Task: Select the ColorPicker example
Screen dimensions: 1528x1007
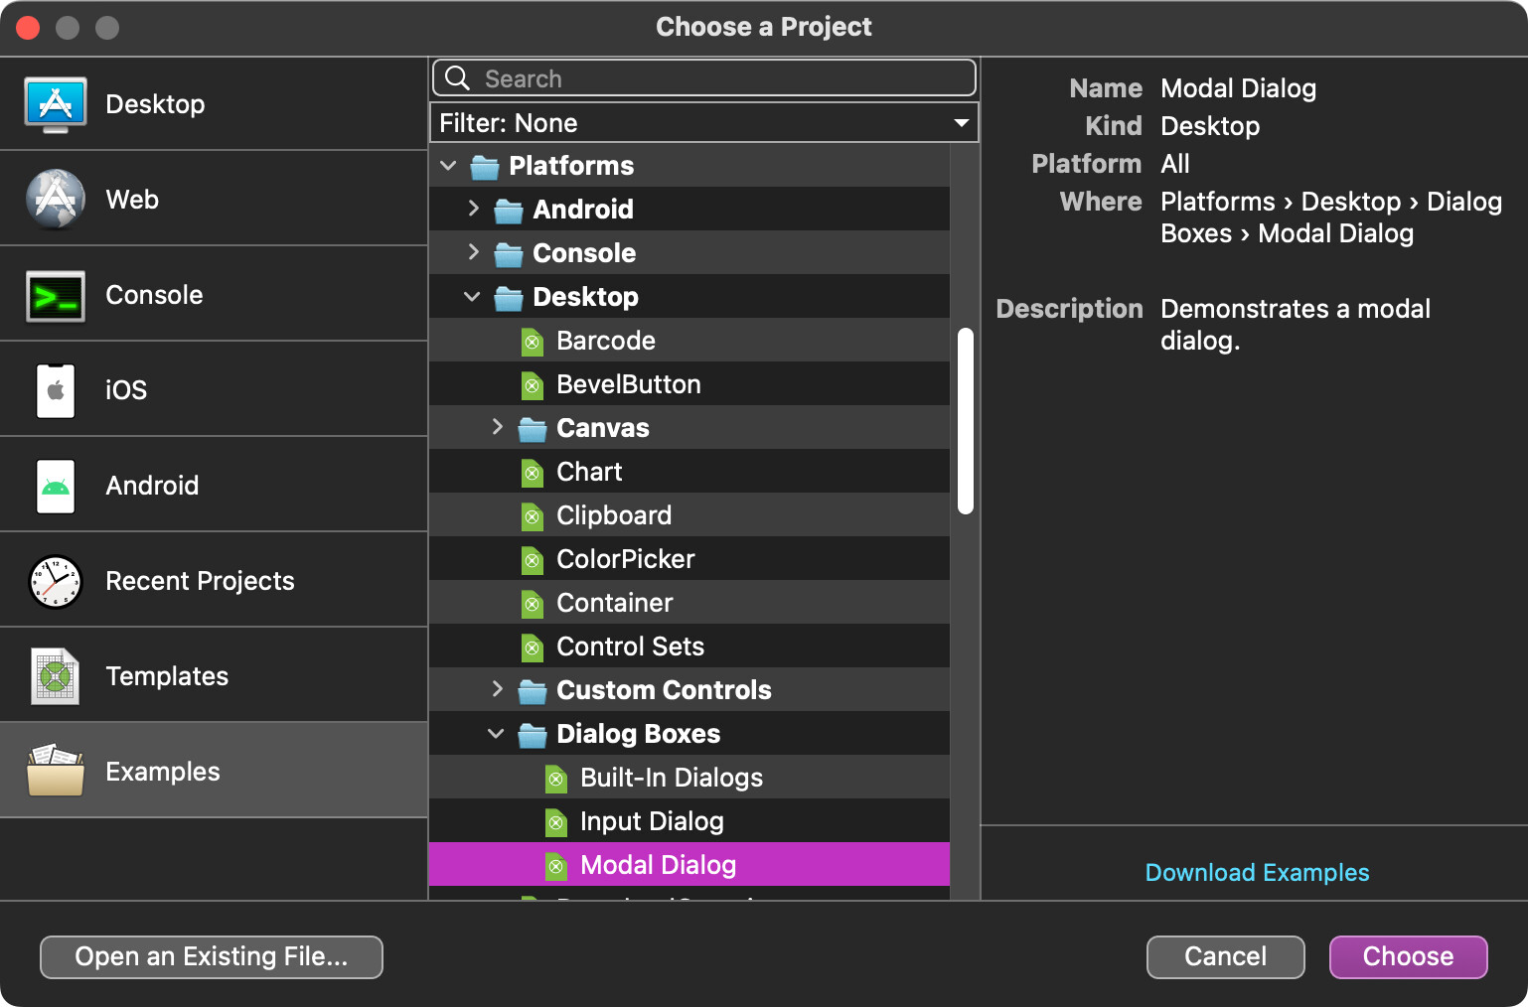Action: click(625, 559)
